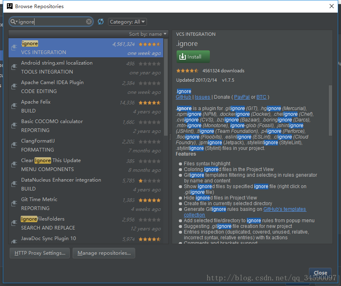Focus the plugin search input field
This screenshot has width=341, height=286.
coord(51,22)
